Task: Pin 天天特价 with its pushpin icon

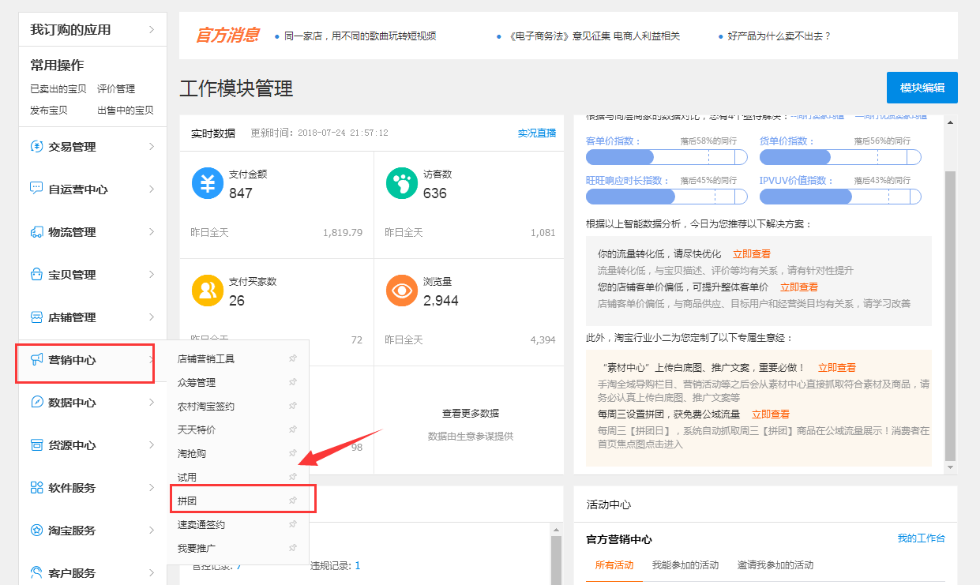Action: (x=293, y=429)
